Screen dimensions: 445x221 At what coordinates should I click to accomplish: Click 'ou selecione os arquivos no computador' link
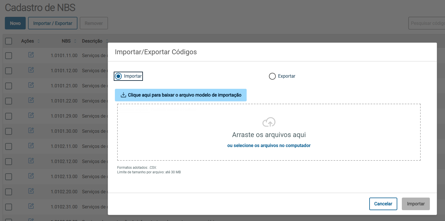[269, 146]
